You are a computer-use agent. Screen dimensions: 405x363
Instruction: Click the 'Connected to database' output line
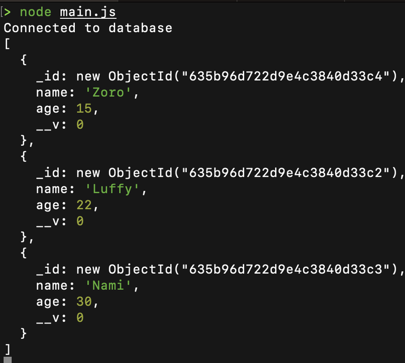[88, 28]
